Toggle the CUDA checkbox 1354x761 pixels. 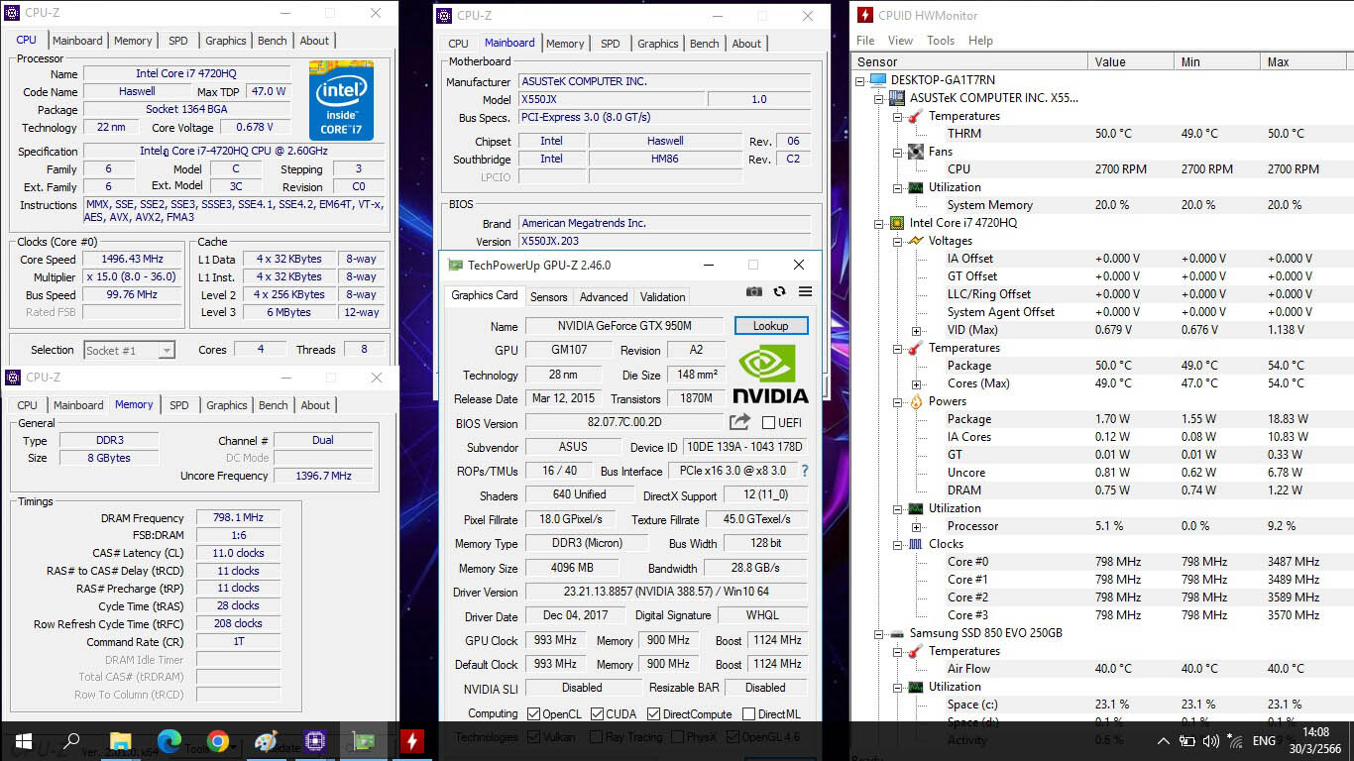point(597,713)
